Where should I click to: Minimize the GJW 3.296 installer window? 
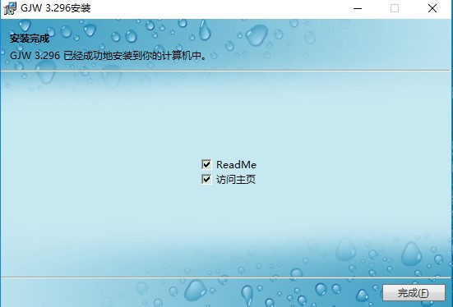(x=358, y=8)
